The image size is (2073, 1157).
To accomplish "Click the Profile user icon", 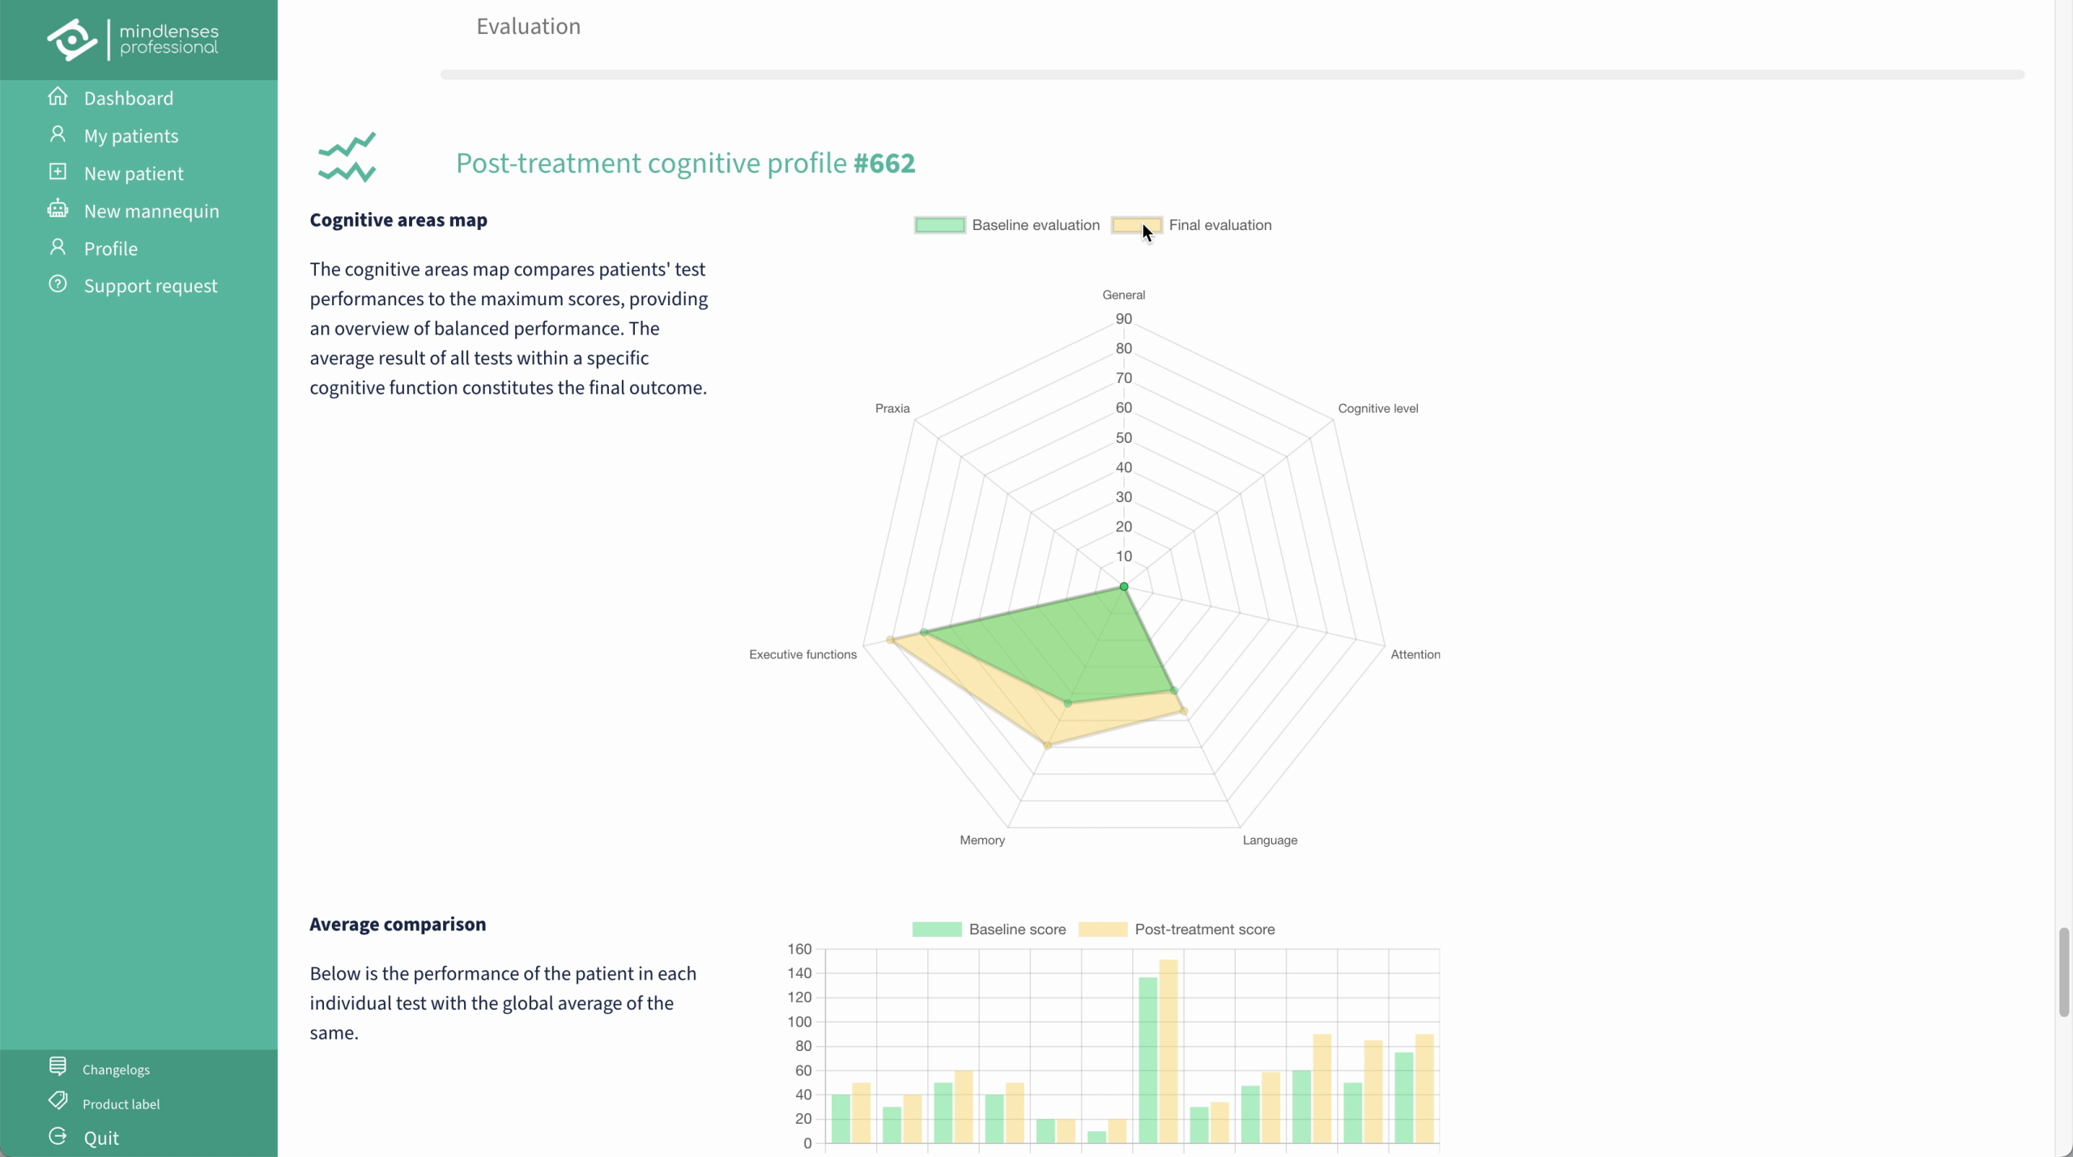I will coord(57,248).
